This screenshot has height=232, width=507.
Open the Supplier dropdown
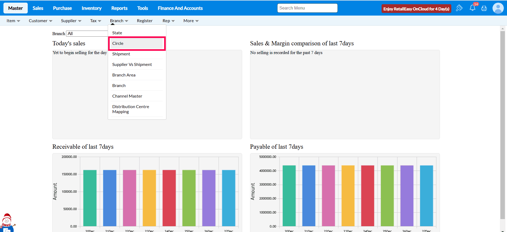(71, 21)
